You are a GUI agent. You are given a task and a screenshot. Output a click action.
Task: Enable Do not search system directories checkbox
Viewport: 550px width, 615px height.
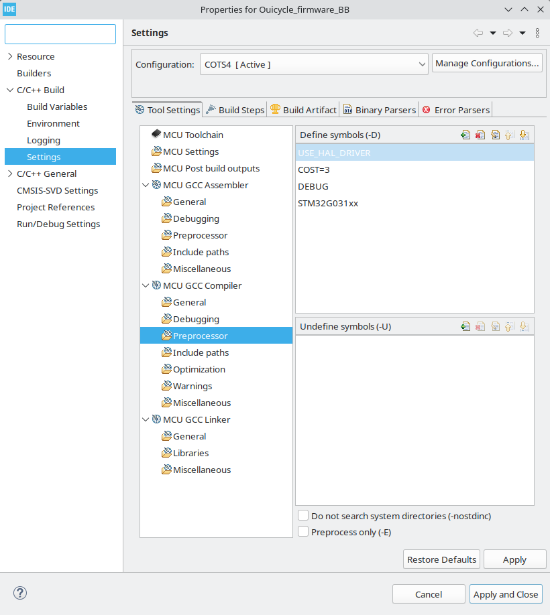click(x=303, y=515)
